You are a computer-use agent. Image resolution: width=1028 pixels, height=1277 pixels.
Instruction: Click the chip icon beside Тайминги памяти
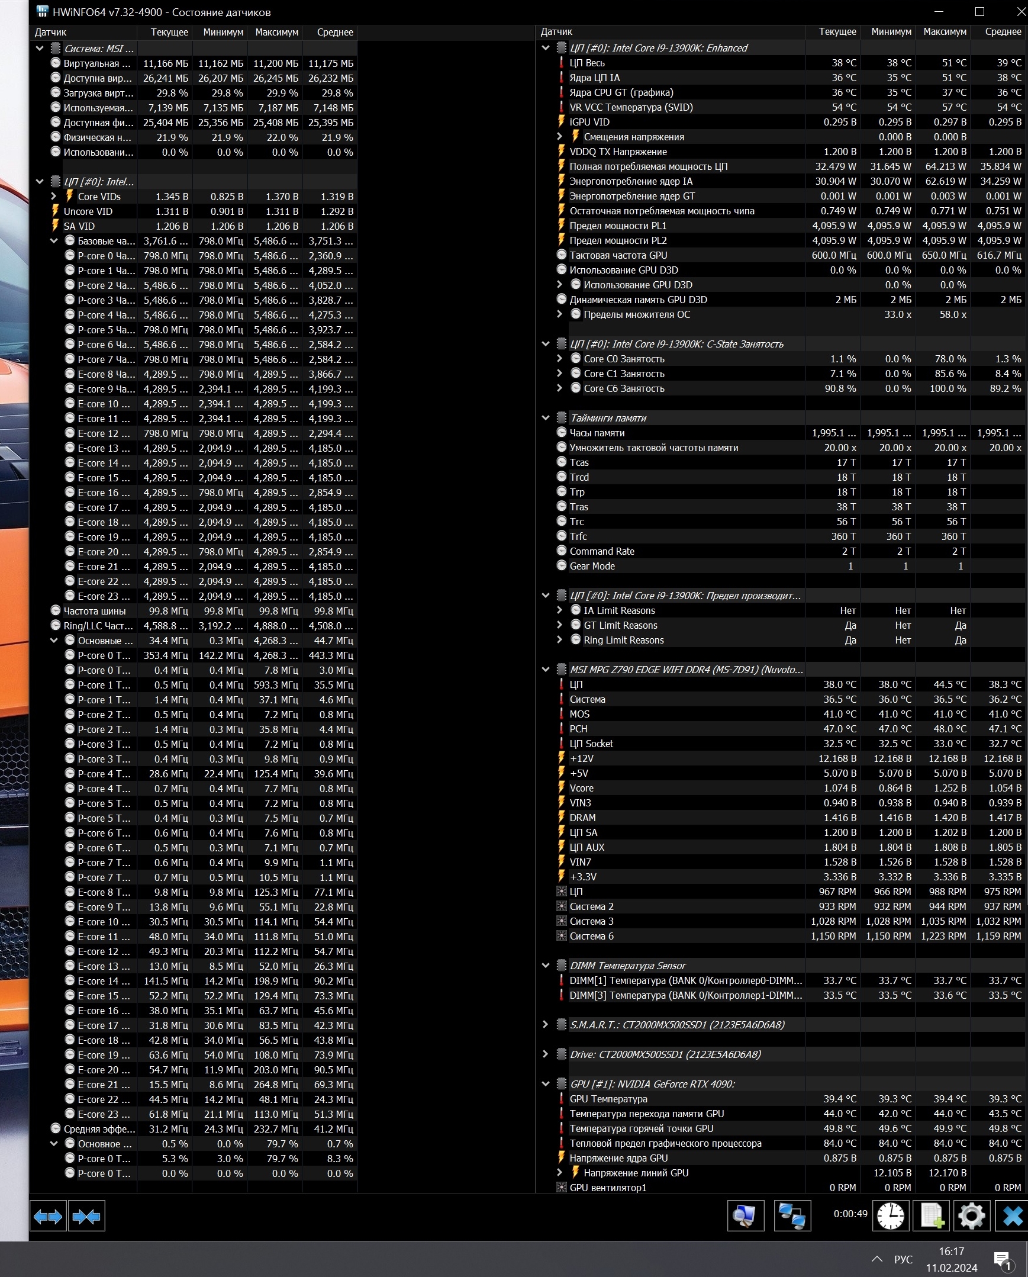coord(562,418)
